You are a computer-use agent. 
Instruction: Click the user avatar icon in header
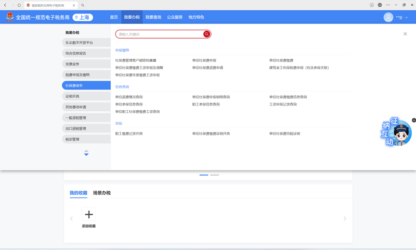click(x=388, y=17)
